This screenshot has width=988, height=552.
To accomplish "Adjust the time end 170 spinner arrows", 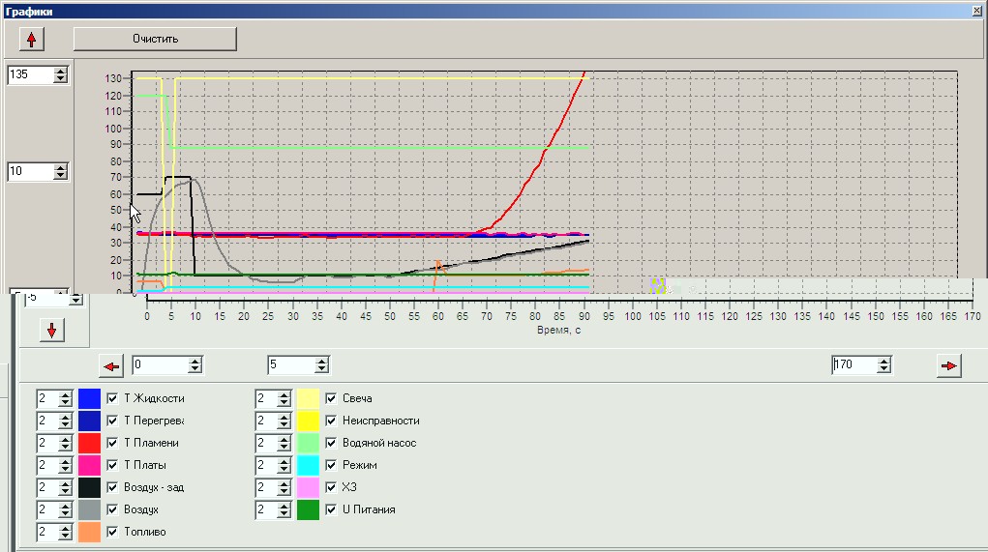I will pos(884,364).
